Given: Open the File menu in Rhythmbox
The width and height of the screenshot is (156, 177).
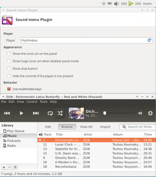Looking at the screenshot, I should (x=4, y=102).
